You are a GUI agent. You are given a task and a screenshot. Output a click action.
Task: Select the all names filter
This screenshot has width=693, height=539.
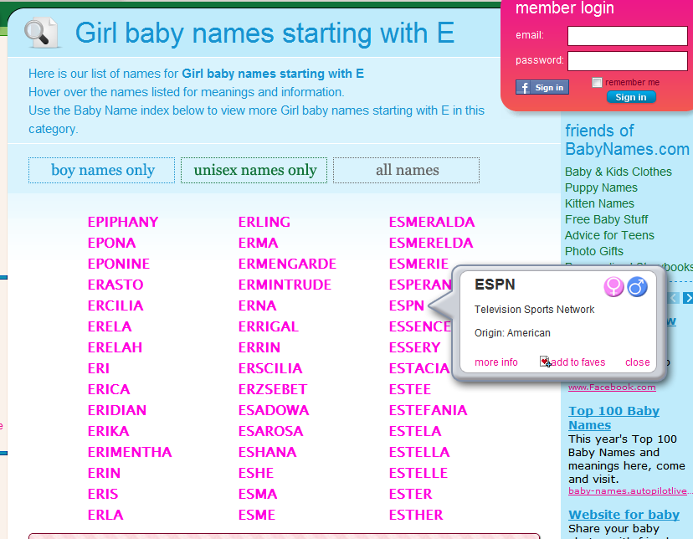406,170
